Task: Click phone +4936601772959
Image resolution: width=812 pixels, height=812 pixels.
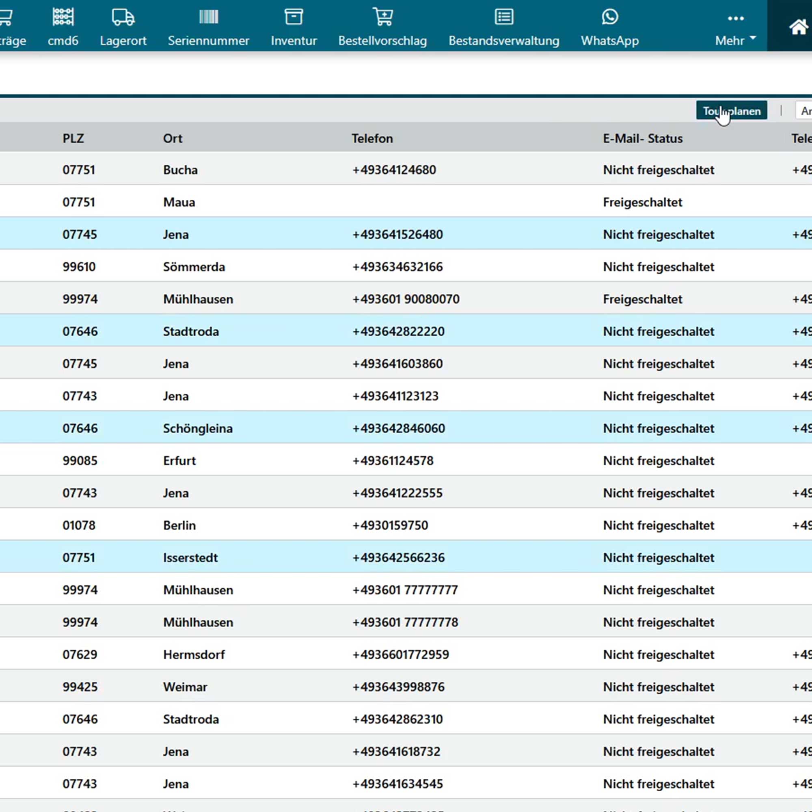Action: coord(401,655)
